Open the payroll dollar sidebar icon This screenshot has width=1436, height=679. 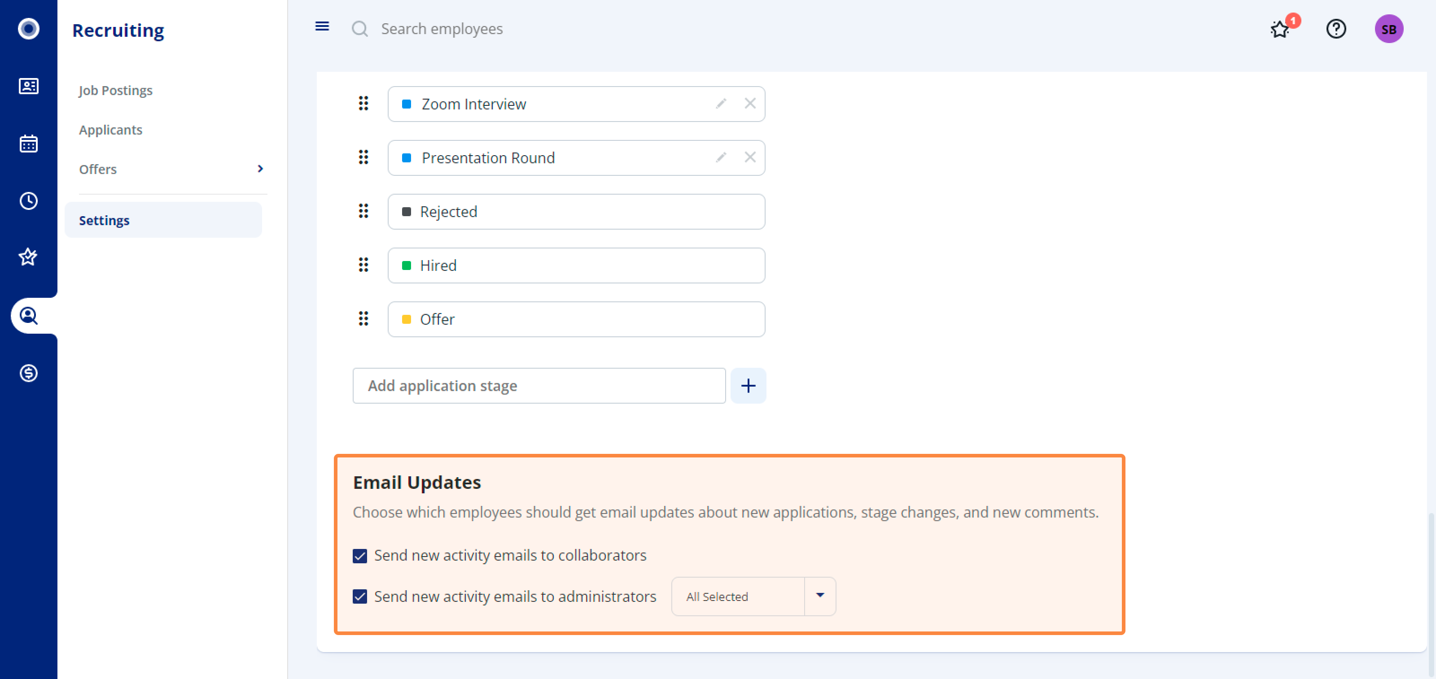tap(28, 373)
